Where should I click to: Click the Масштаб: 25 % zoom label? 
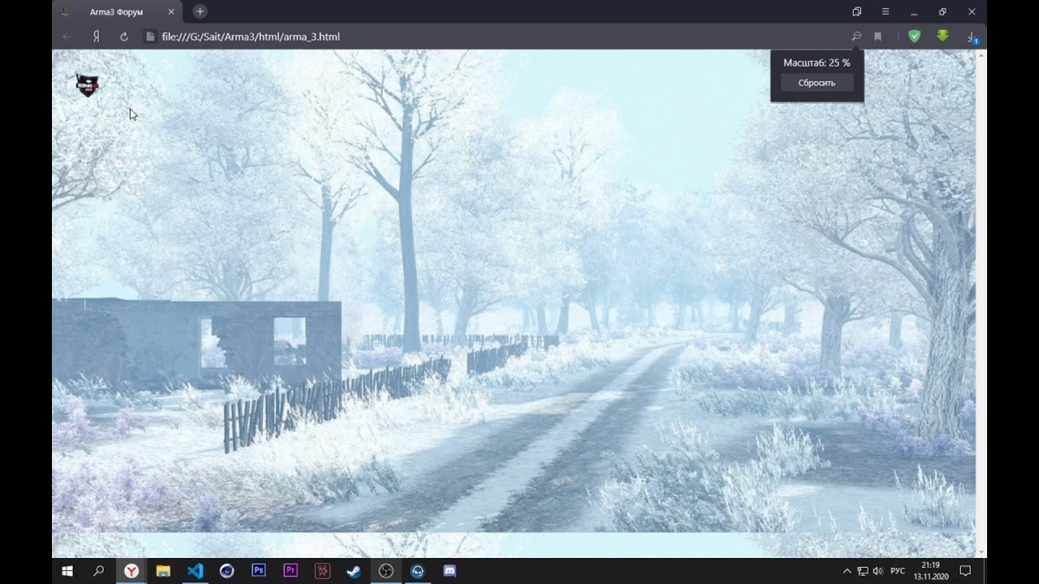click(x=817, y=62)
